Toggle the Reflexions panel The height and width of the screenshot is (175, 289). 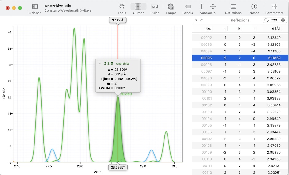point(233,6)
